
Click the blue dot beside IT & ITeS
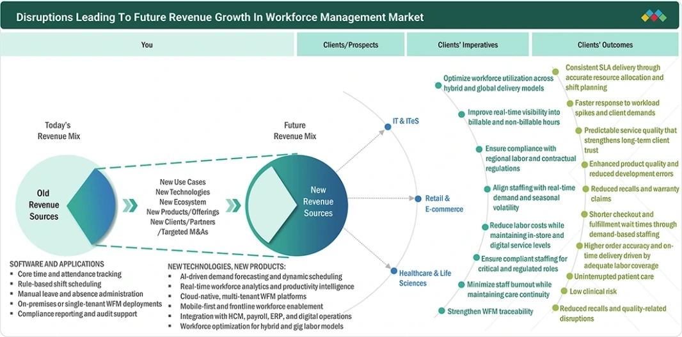coord(388,127)
